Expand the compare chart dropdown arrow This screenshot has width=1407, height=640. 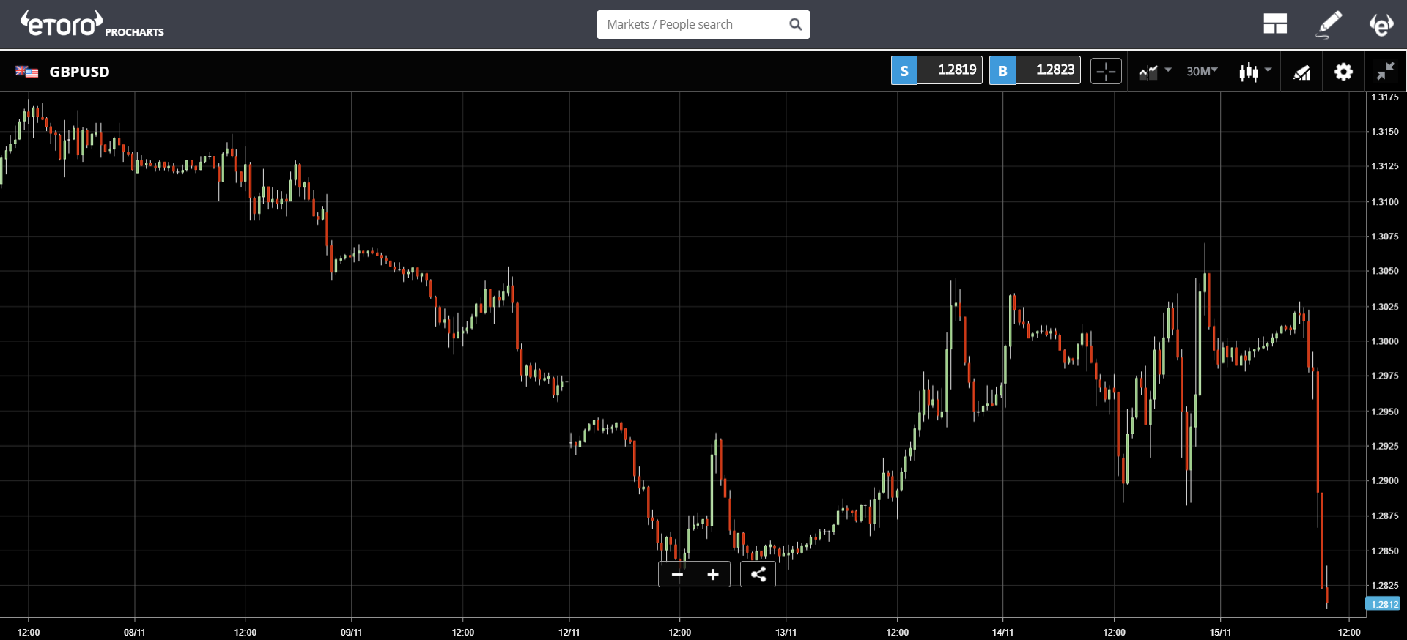coord(1168,70)
